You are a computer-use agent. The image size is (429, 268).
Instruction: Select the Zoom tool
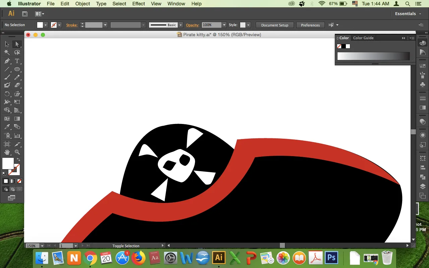pyautogui.click(x=17, y=152)
